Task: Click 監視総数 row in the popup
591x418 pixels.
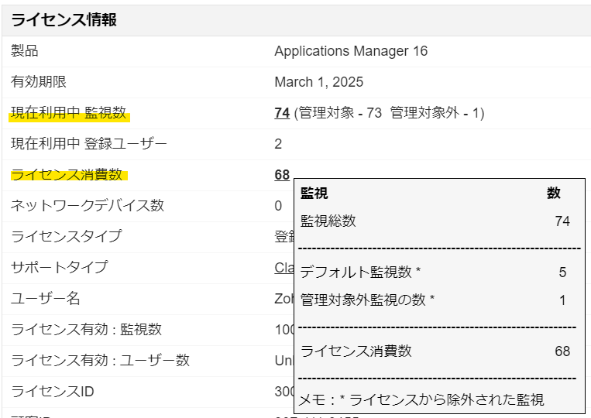Action: tap(328, 221)
